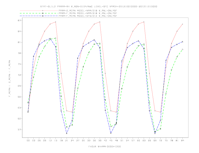Click x-axis forecast hour label 09
Screen dimensions: 199x153
click(44, 140)
